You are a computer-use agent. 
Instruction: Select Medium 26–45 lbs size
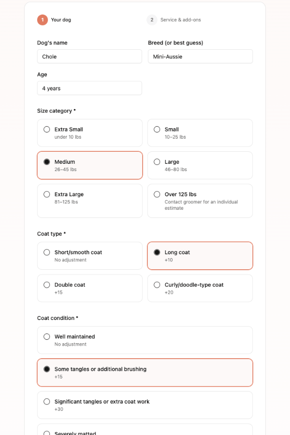(89, 165)
